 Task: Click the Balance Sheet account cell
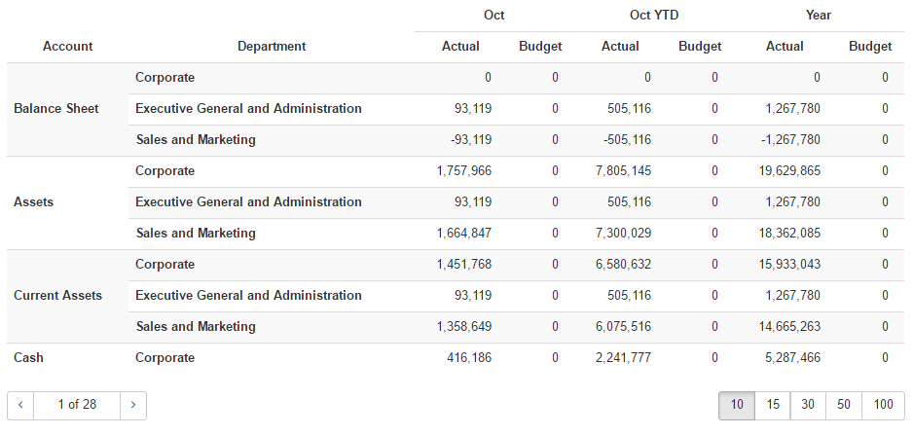tap(56, 109)
